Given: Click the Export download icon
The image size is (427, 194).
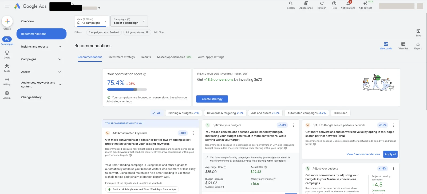Looking at the screenshot, I should [x=418, y=44].
